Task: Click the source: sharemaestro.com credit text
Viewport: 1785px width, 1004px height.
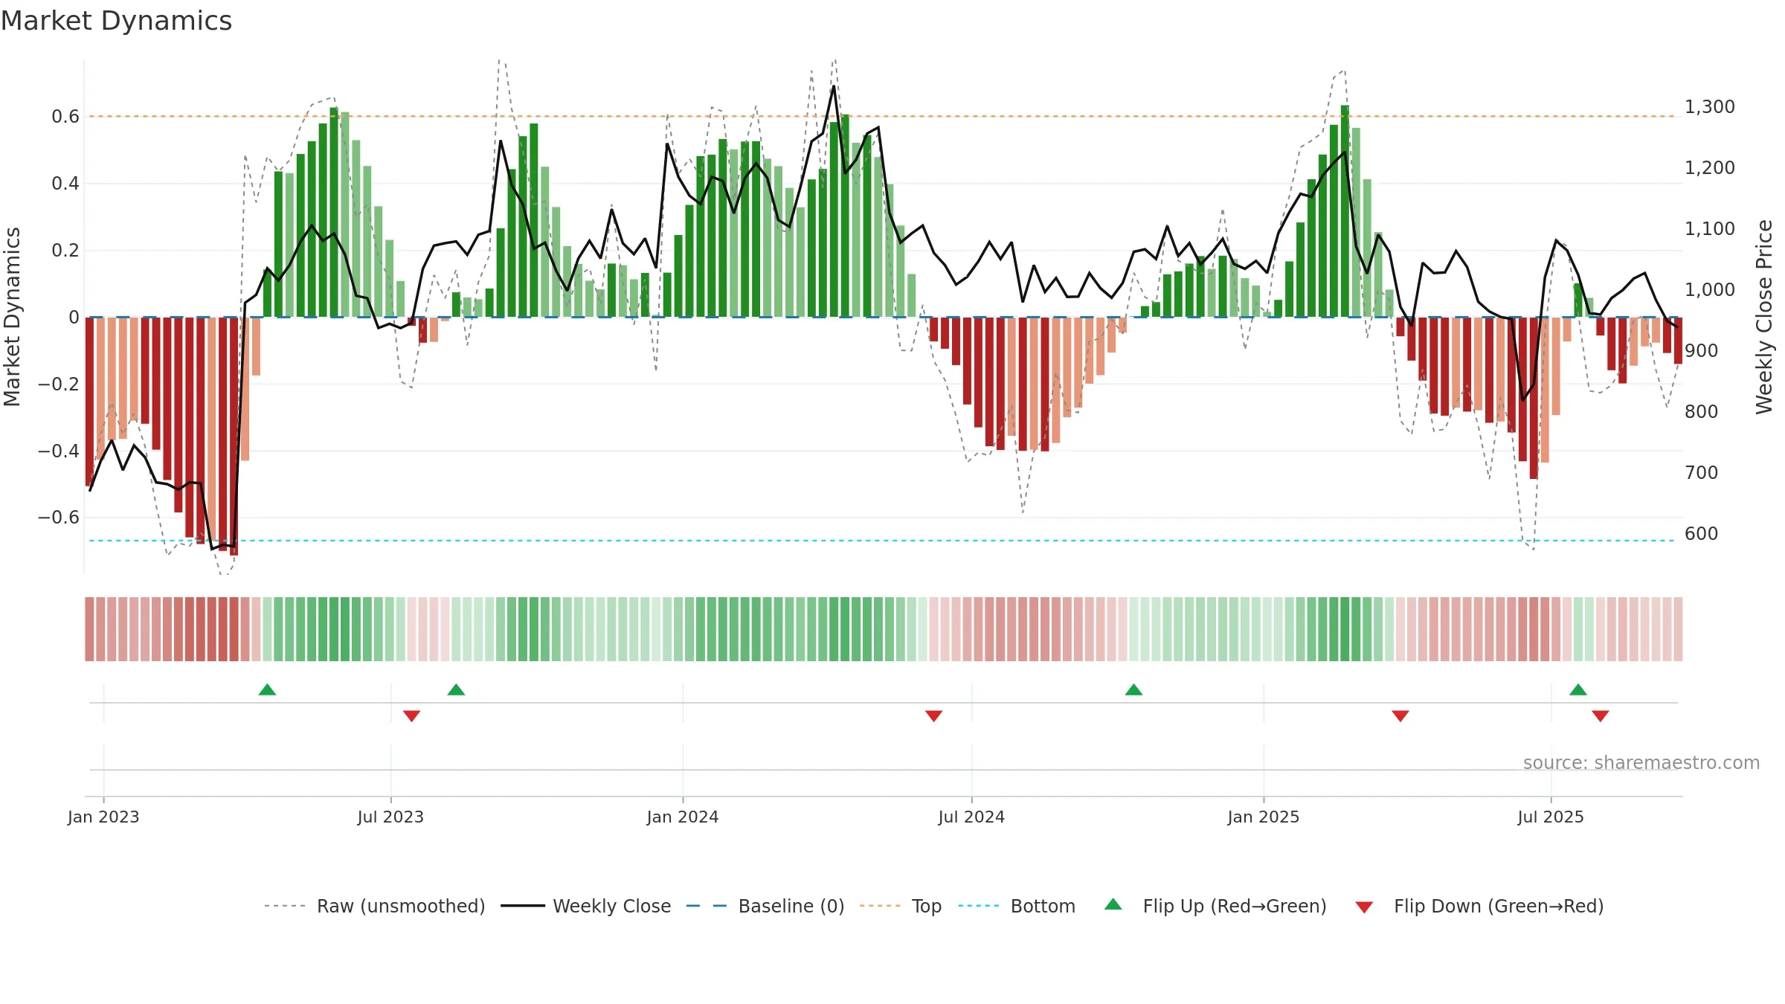Action: 1641,763
